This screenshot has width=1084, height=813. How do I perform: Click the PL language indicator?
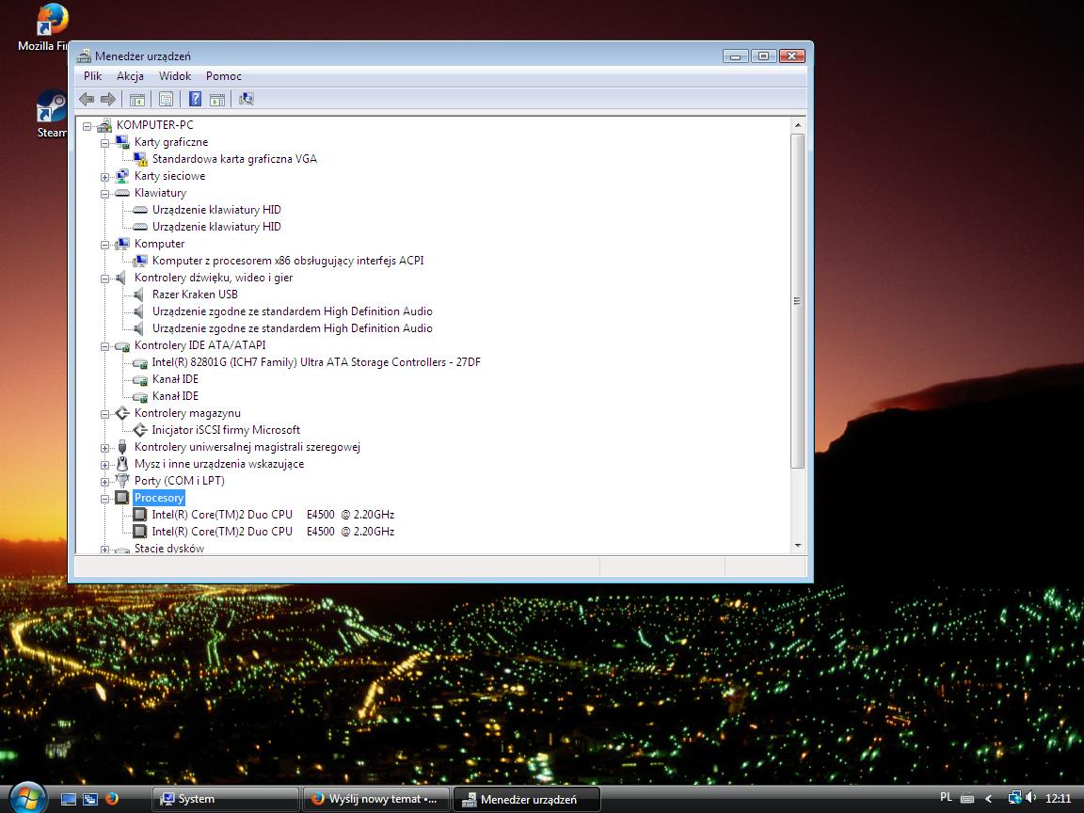click(947, 798)
